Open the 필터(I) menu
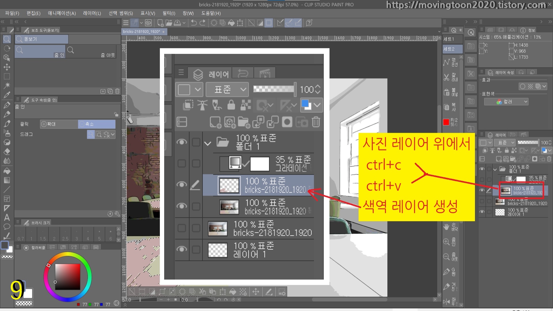Screen dimensions: 553x311 pyautogui.click(x=168, y=13)
